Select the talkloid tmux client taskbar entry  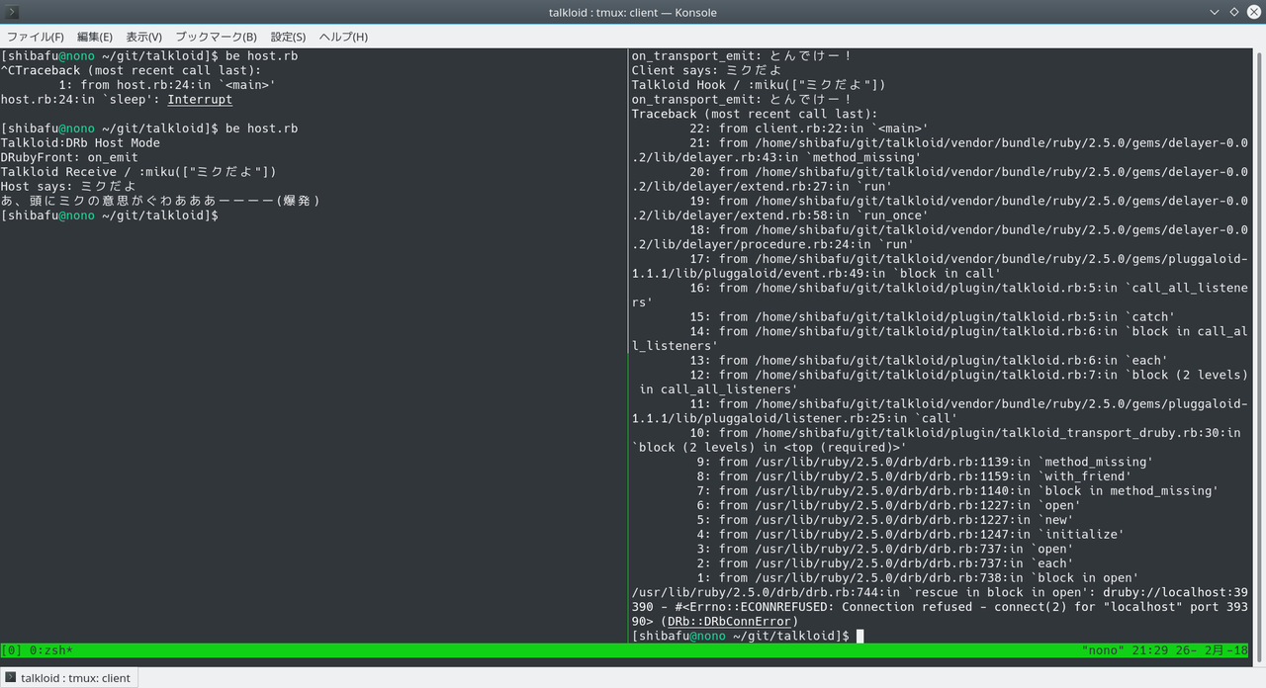(69, 677)
